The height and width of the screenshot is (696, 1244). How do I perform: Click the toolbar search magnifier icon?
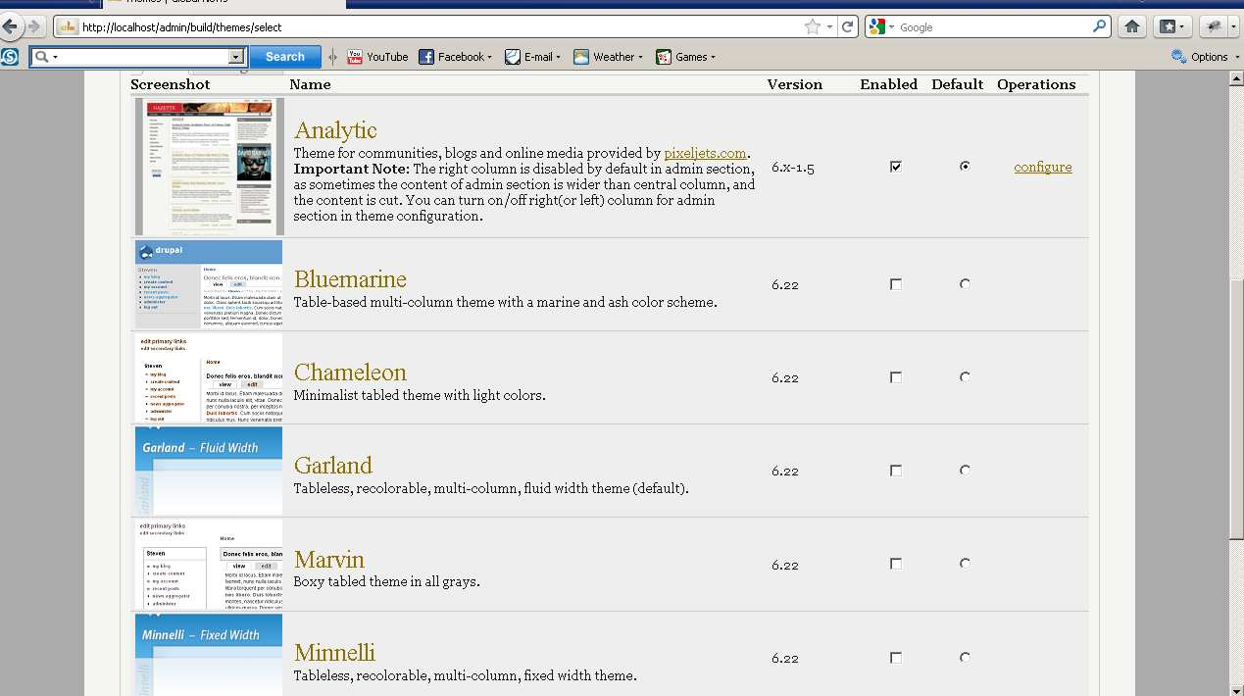[x=41, y=57]
